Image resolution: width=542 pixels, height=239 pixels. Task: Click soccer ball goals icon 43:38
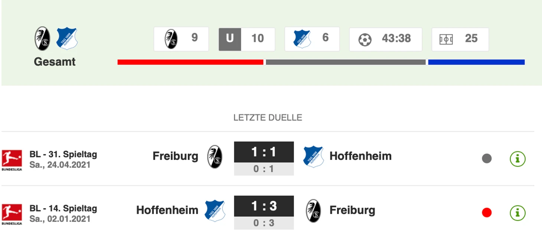[365, 40]
